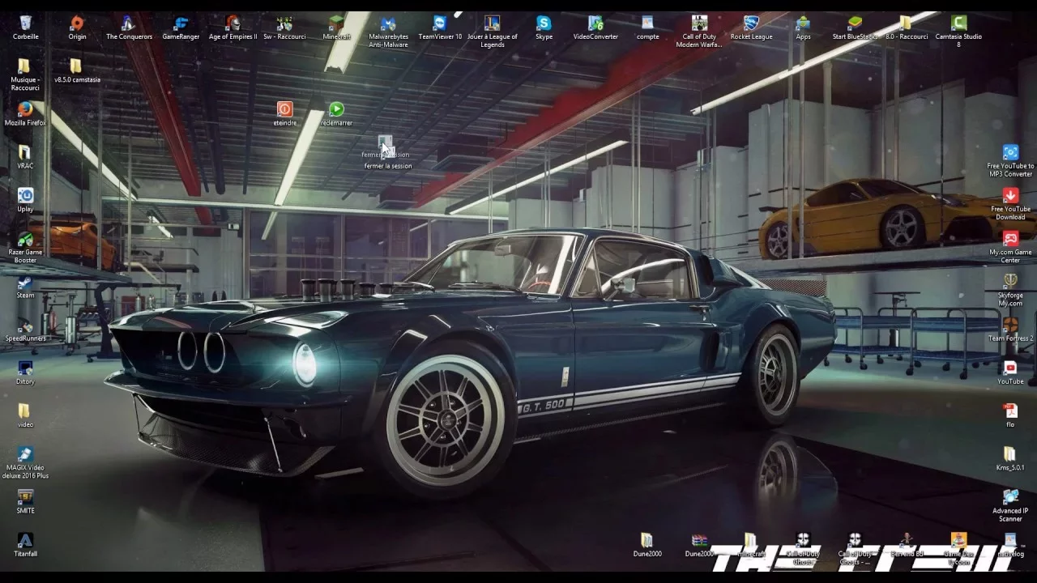This screenshot has width=1037, height=583.
Task: Open the Advanced IP Scanner icon
Action: pyautogui.click(x=1010, y=496)
